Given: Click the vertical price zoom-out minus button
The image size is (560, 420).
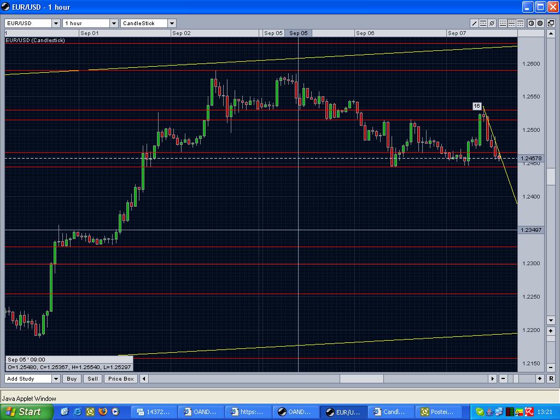Looking at the screenshot, I should pyautogui.click(x=551, y=367).
